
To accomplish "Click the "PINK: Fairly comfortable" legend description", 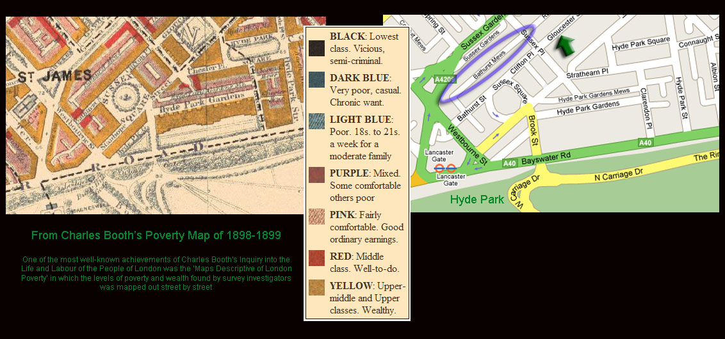I will pos(366,227).
